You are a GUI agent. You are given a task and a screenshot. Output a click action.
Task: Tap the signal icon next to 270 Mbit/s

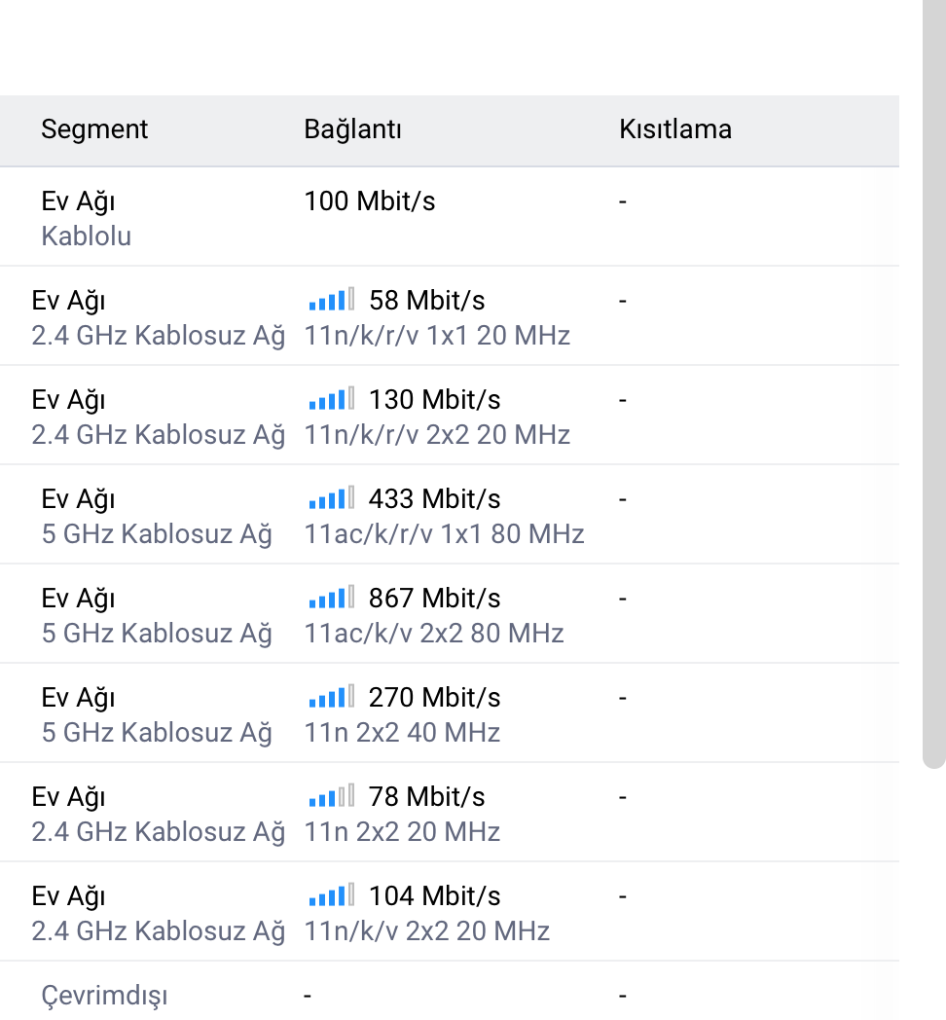click(332, 697)
